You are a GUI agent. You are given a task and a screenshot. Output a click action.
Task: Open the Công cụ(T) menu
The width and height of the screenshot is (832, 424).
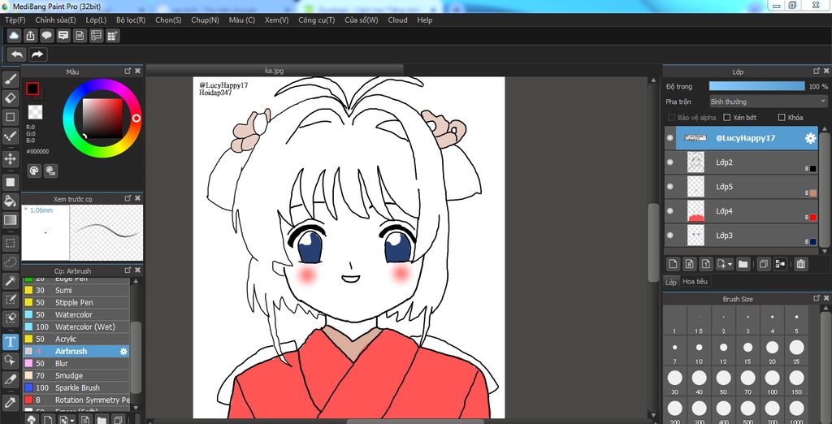pyautogui.click(x=316, y=19)
